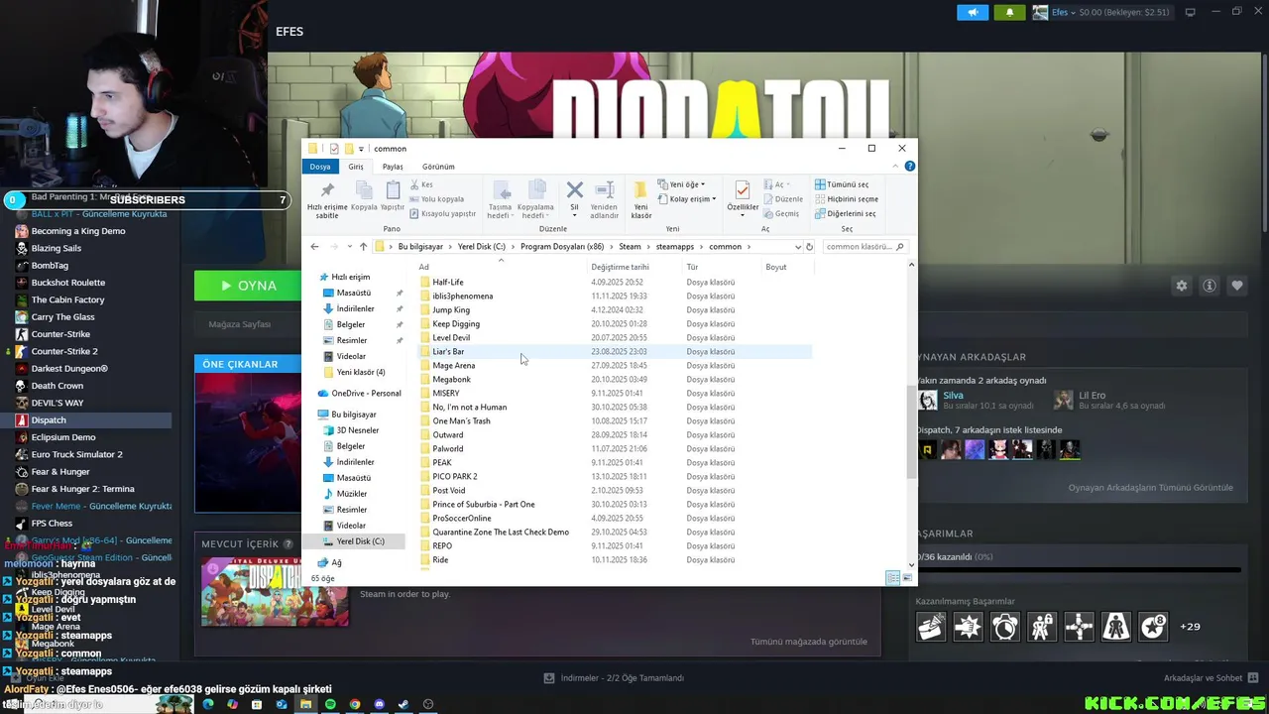Screen dimensions: 1269x714
Task: Open Arkadaşlar ve Sohbet in Steam
Action: click(1203, 678)
